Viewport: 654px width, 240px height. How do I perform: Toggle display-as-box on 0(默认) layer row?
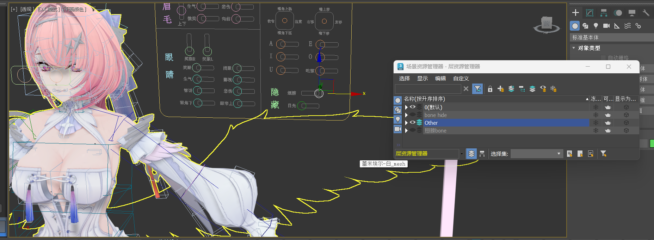[626, 107]
